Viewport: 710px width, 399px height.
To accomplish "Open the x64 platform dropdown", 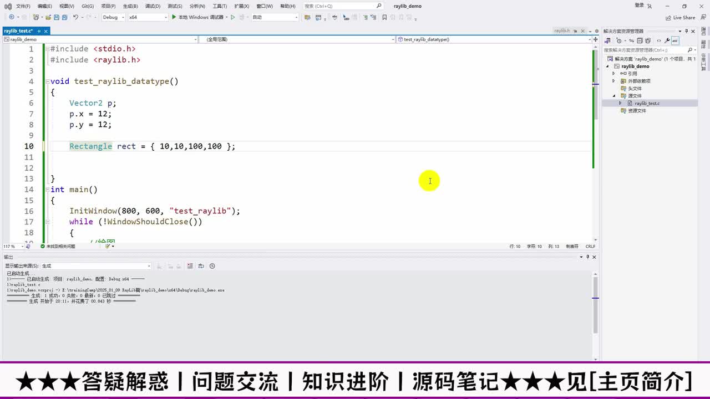I will (148, 17).
